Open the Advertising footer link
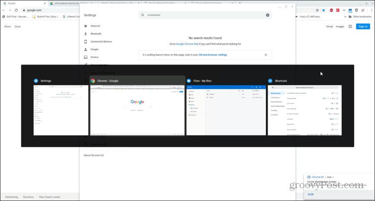 12,197
